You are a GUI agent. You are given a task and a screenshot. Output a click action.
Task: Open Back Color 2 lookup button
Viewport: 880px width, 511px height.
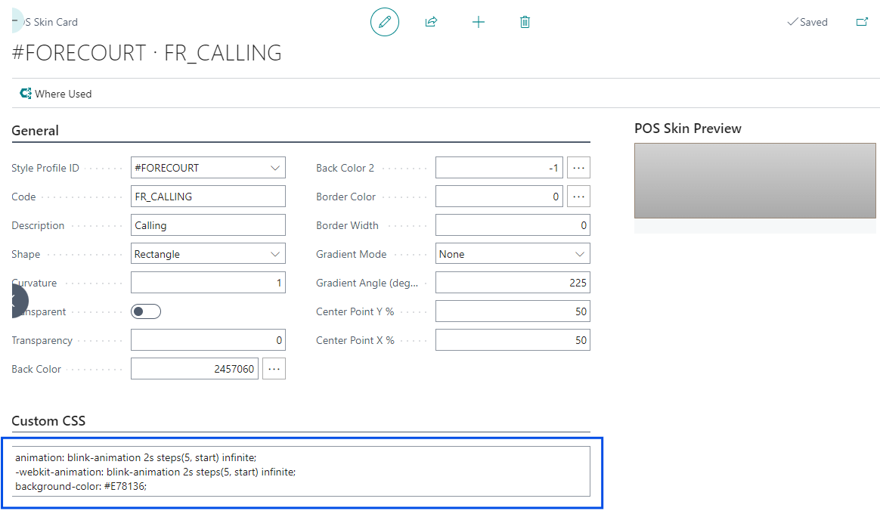(x=578, y=168)
